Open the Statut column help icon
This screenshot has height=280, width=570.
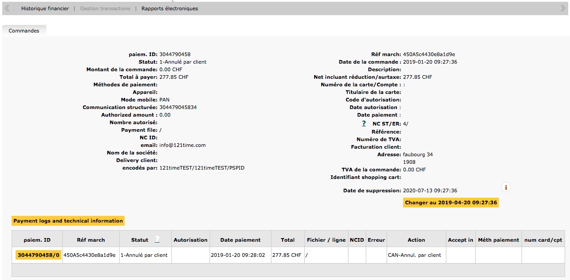coord(157,240)
